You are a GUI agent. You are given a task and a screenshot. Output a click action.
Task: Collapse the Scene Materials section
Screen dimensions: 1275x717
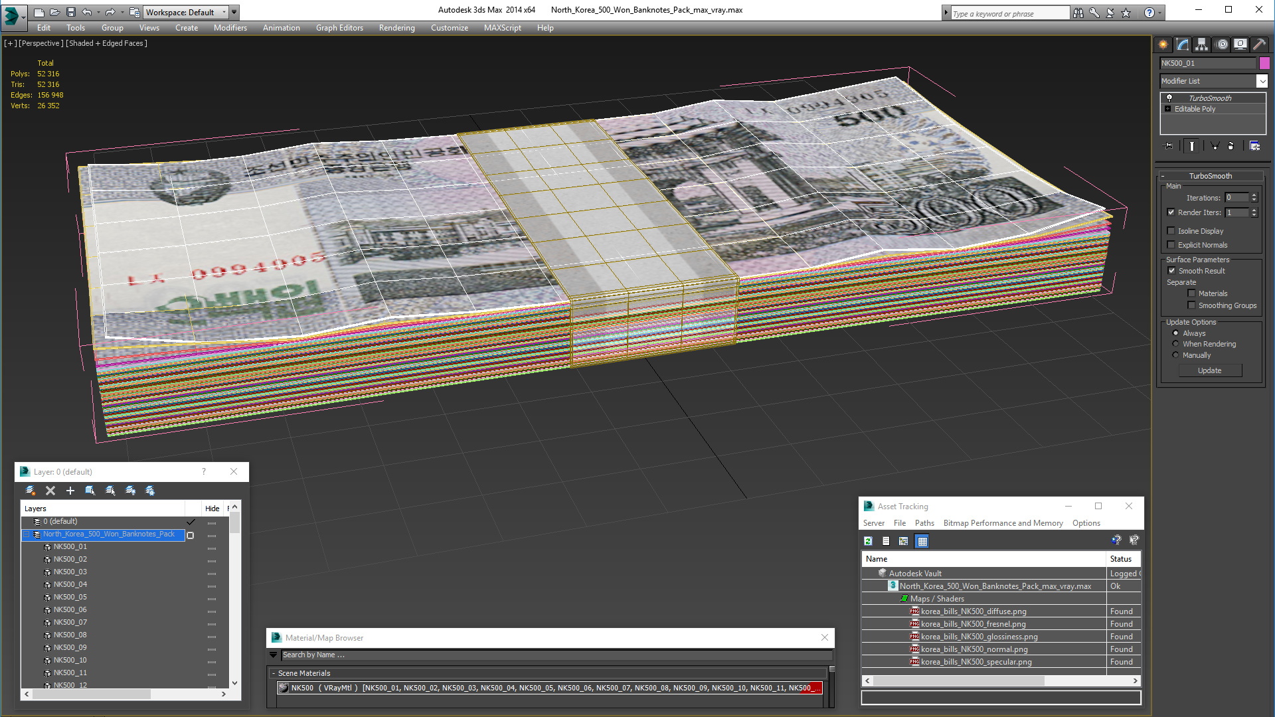[273, 673]
